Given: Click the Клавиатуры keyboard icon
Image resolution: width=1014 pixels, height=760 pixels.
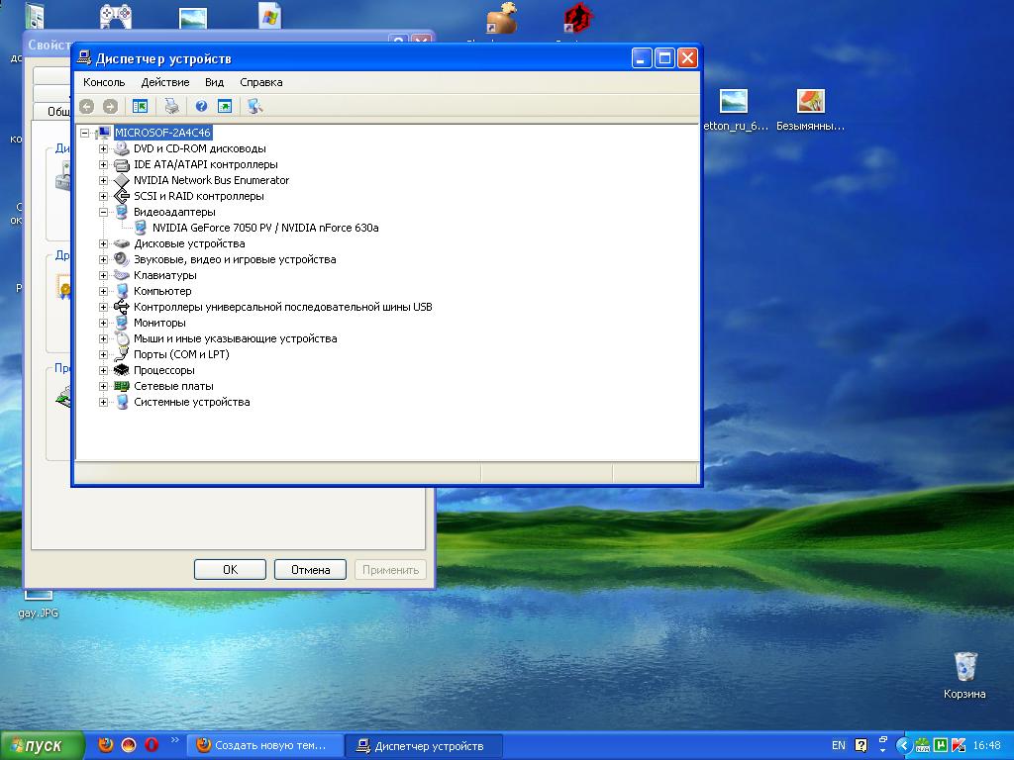Looking at the screenshot, I should [x=122, y=275].
